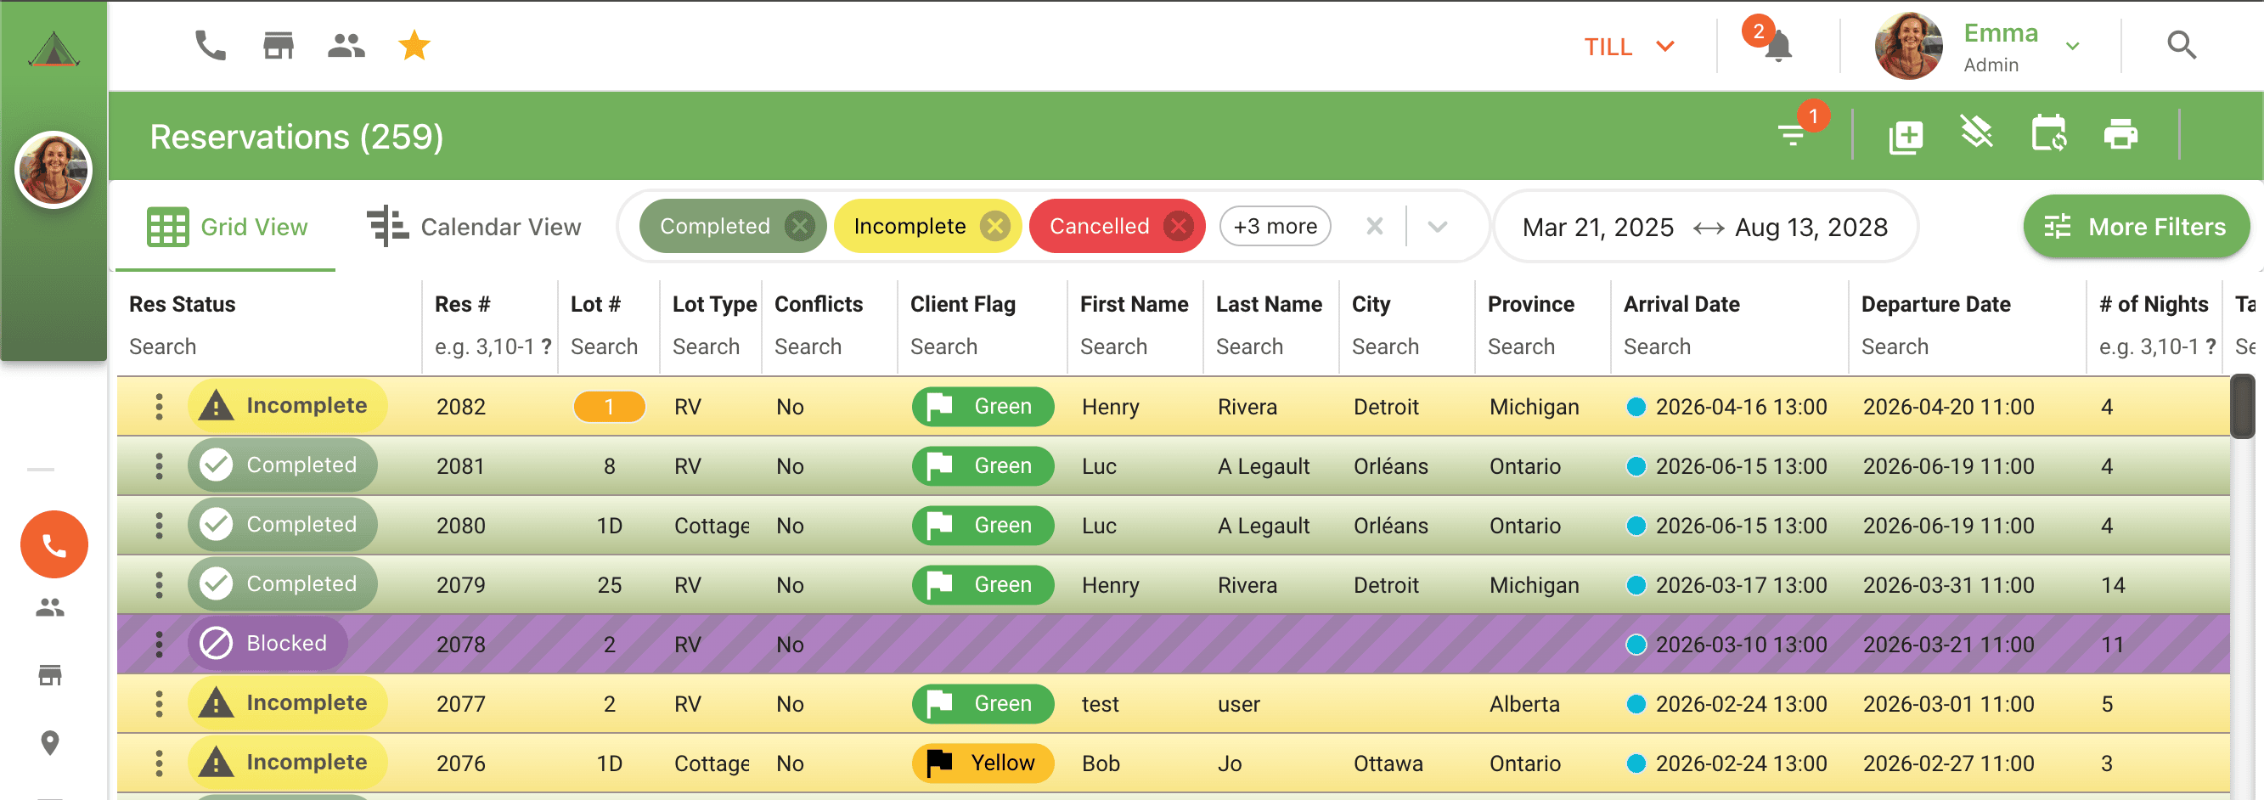Click the gold star favorites icon
This screenshot has width=2264, height=800.
pos(414,46)
